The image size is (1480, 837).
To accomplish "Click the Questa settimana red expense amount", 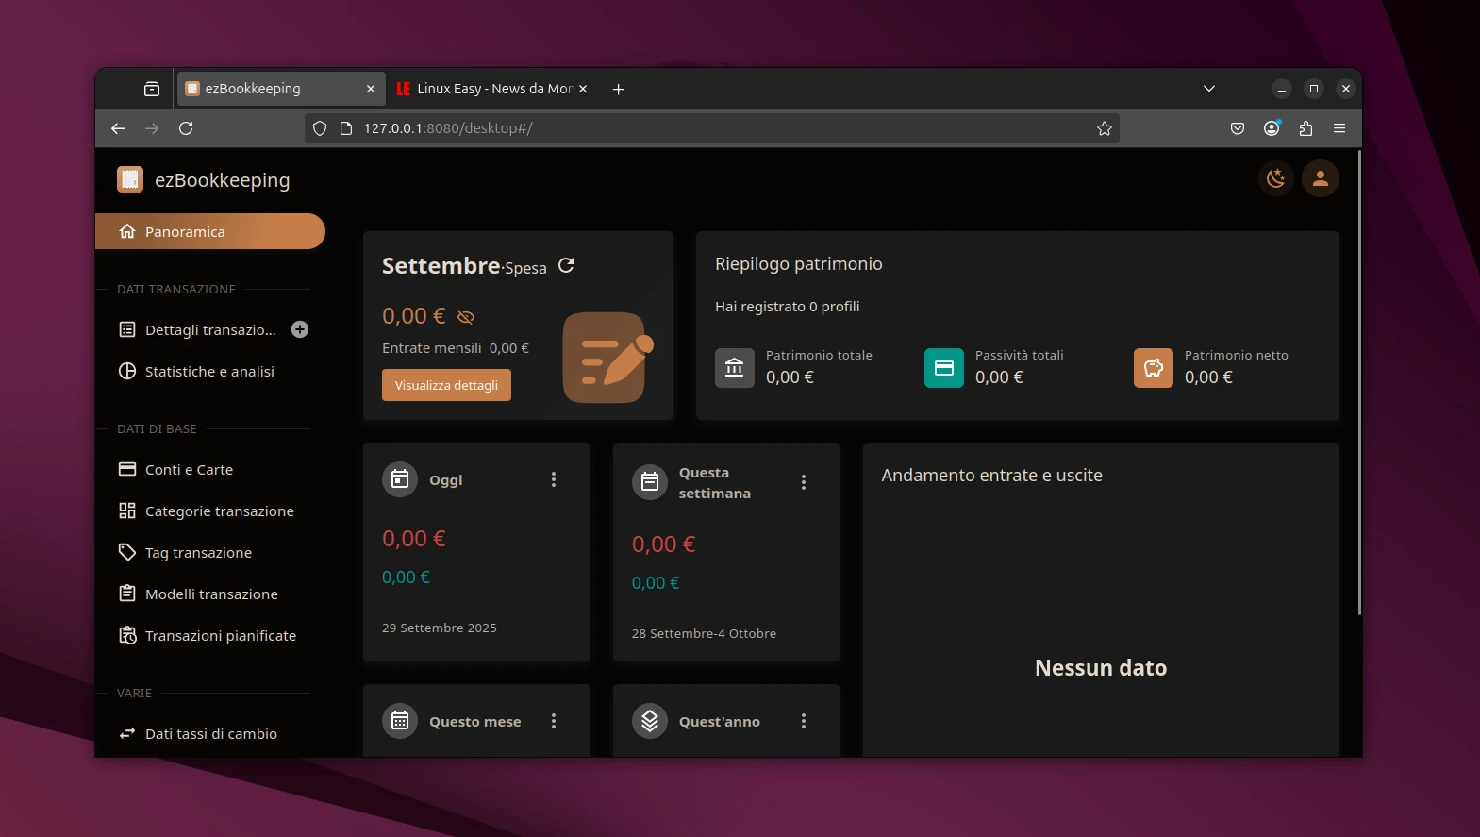I will coord(664,544).
